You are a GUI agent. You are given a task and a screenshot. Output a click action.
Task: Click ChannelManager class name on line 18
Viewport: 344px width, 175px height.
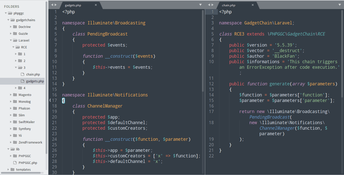pyautogui.click(x=105, y=106)
